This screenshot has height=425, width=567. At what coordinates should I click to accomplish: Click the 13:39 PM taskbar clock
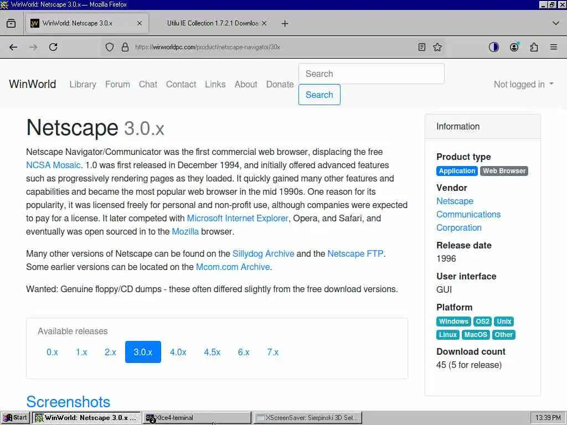[x=548, y=418]
